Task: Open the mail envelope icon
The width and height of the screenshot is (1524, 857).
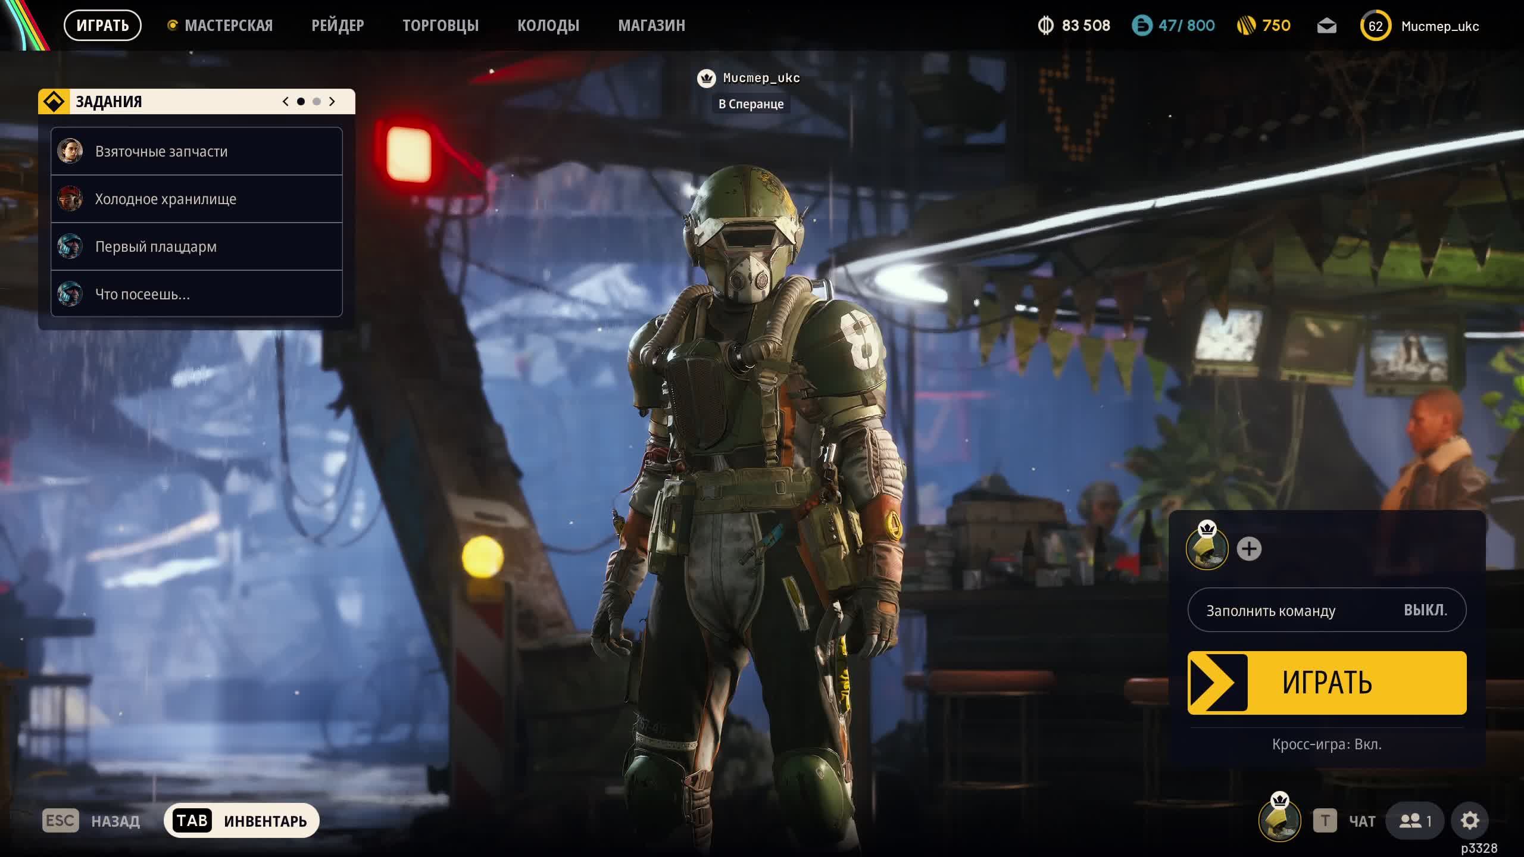Action: pyautogui.click(x=1326, y=26)
